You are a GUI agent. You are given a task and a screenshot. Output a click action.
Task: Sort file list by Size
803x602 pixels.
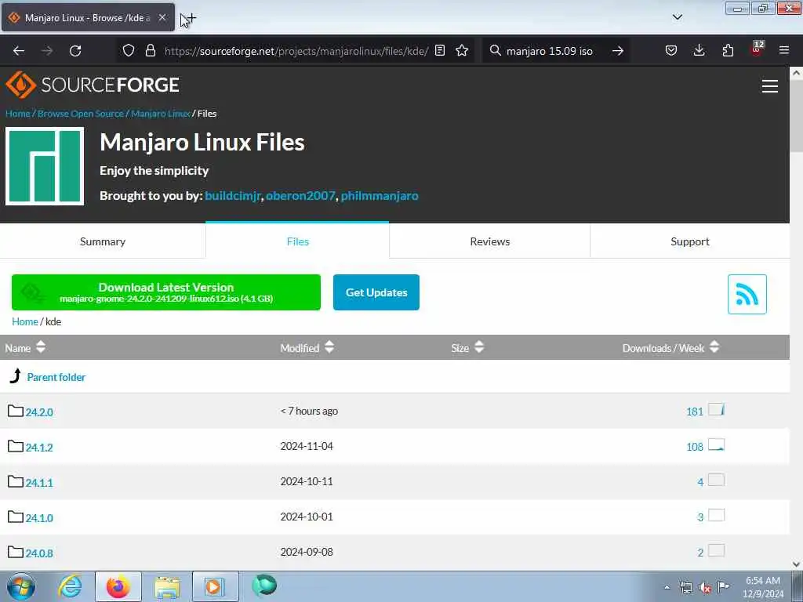click(x=467, y=347)
